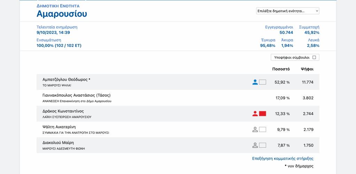The image size is (356, 174).
Task: Click the Ποσοστό column header
Action: click(x=281, y=69)
